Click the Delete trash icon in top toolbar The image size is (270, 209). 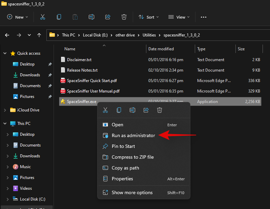pyautogui.click(x=124, y=17)
